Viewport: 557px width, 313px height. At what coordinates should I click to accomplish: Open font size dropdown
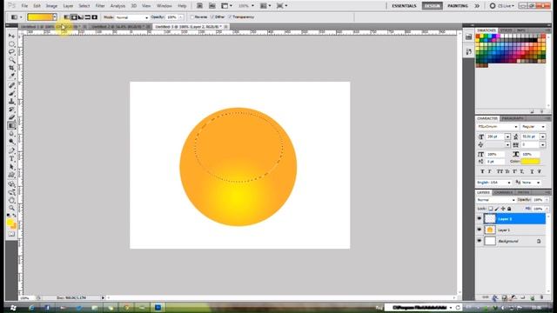tap(507, 137)
